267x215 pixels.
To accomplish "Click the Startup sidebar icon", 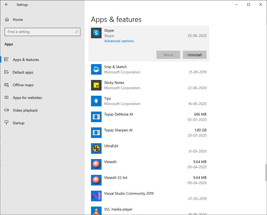I will point(7,123).
